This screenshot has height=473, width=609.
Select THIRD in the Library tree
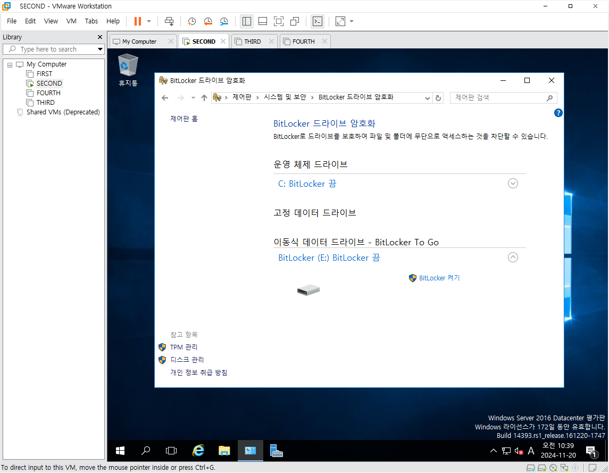[45, 103]
